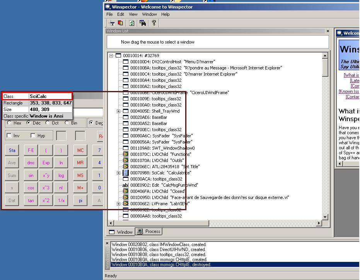Screen dimensions: 360x280
Task: Select the Oct radio button in calculator
Action: click(x=48, y=123)
